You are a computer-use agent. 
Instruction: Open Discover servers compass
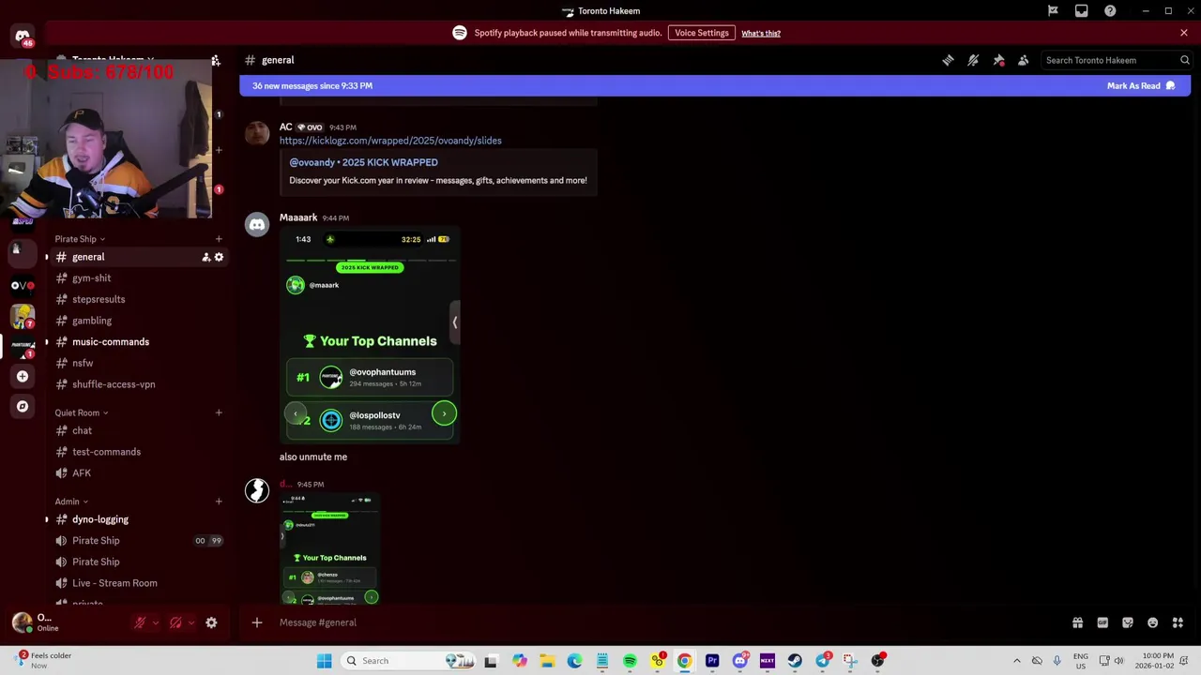point(23,406)
